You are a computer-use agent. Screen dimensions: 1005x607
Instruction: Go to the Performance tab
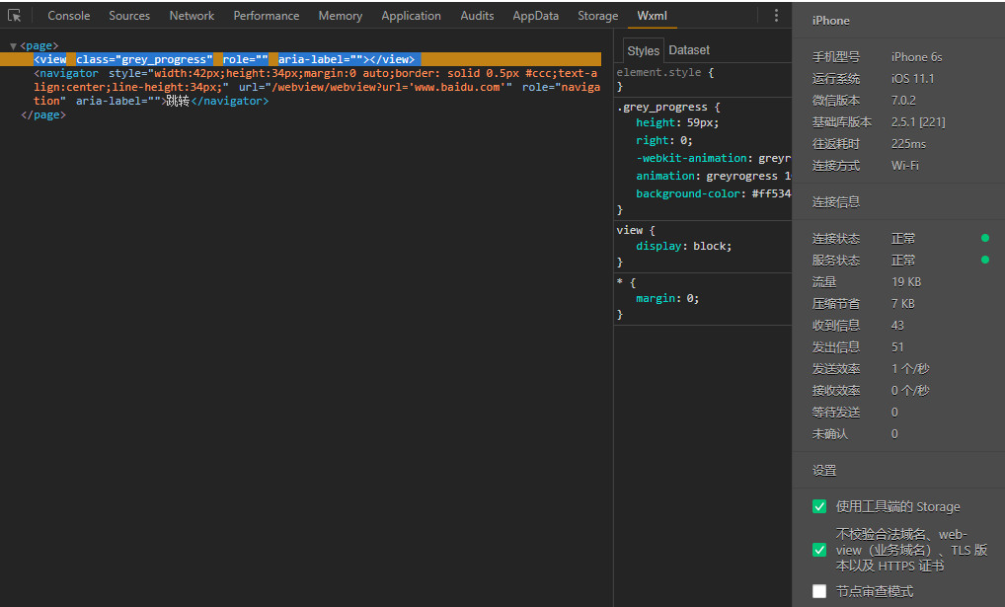tap(266, 16)
